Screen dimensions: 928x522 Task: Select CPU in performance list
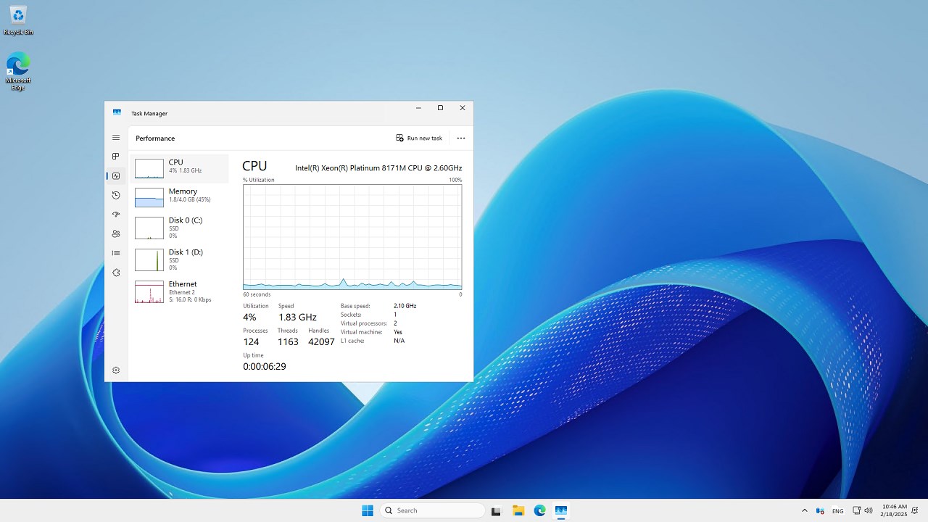pos(179,168)
